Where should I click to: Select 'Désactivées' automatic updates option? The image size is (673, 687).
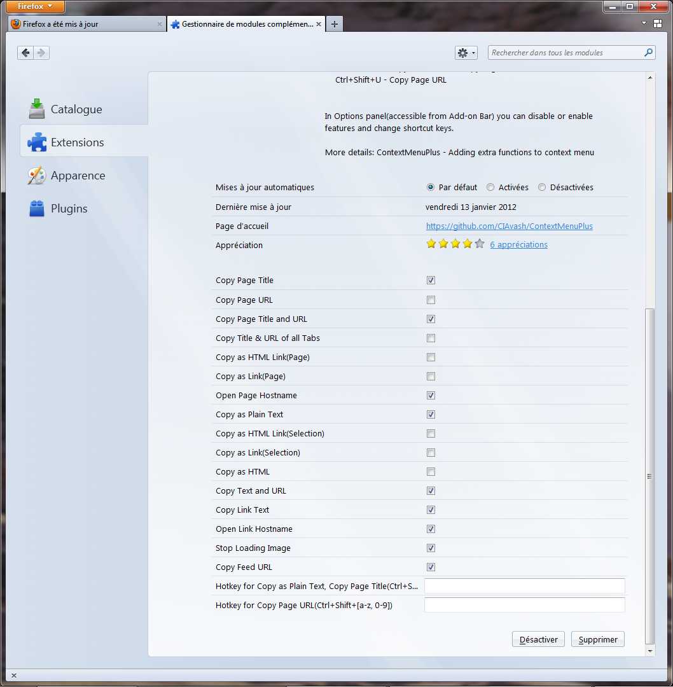(542, 187)
